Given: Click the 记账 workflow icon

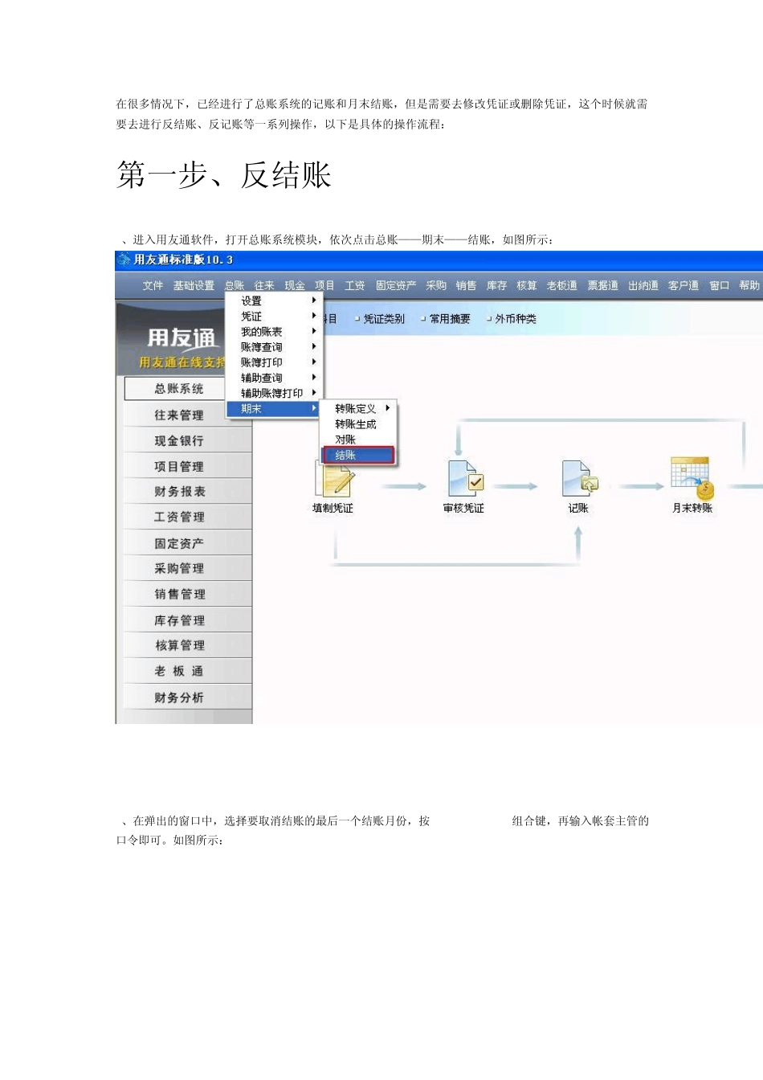Looking at the screenshot, I should pyautogui.click(x=580, y=479).
